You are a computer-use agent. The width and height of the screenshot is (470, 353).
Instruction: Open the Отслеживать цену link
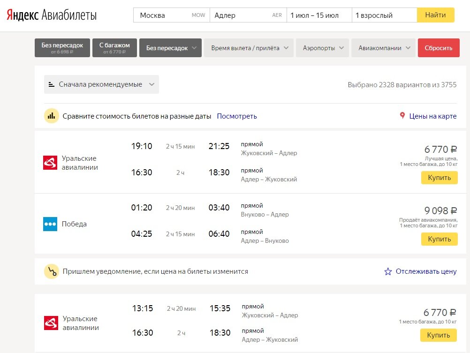[426, 271]
